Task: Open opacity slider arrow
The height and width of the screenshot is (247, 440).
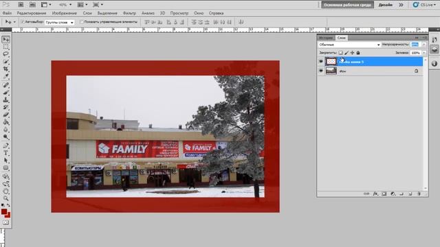Action: pos(424,45)
